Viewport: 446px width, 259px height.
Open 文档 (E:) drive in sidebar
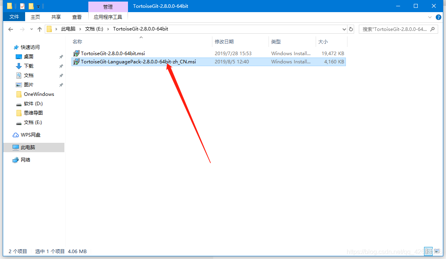[x=33, y=122]
